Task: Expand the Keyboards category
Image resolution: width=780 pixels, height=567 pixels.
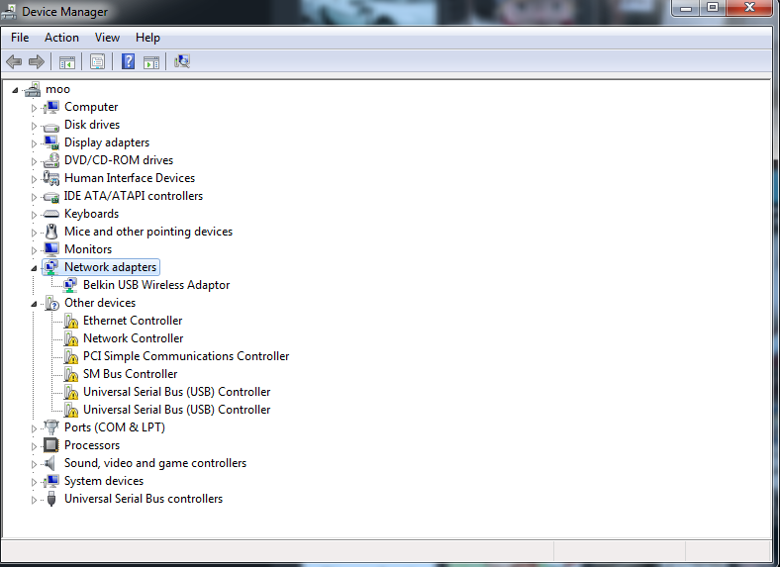Action: point(34,215)
